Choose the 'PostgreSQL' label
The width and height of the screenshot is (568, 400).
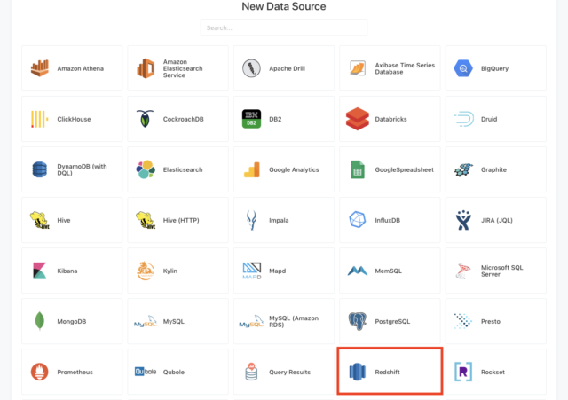[392, 321]
